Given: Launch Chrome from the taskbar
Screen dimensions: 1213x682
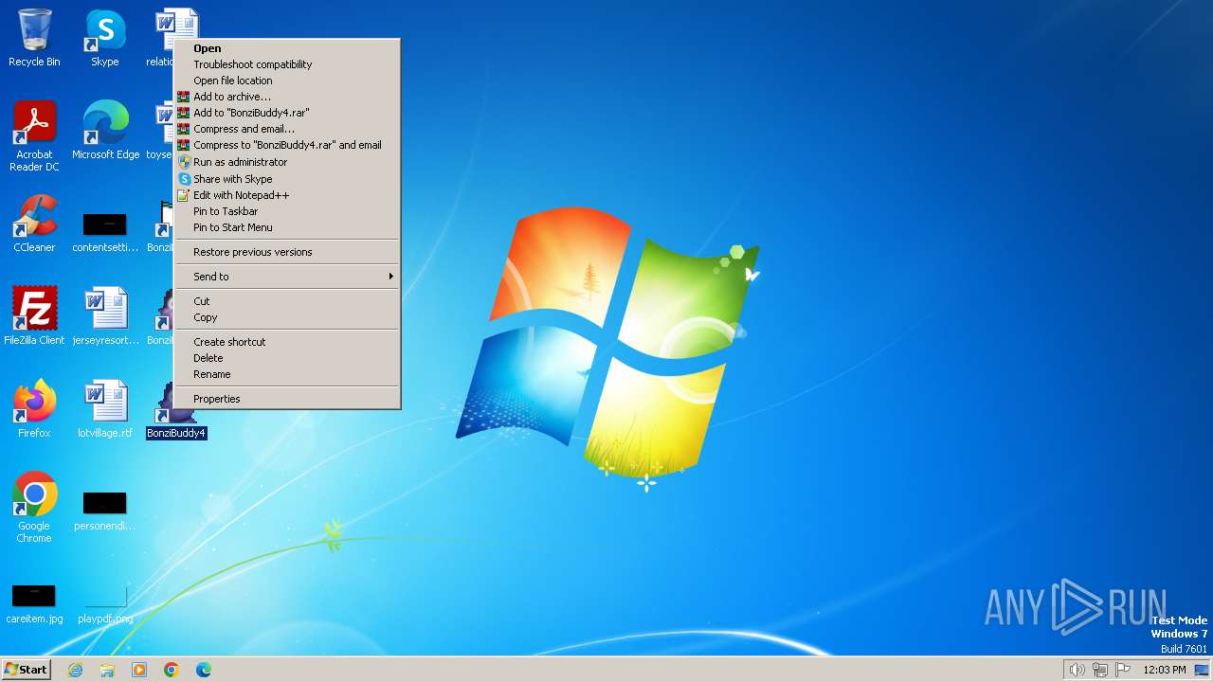Looking at the screenshot, I should (x=172, y=670).
